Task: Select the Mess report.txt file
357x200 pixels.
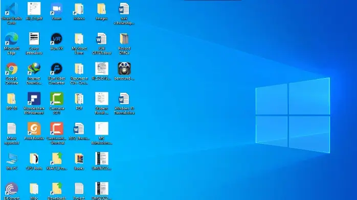Action: [x=11, y=129]
